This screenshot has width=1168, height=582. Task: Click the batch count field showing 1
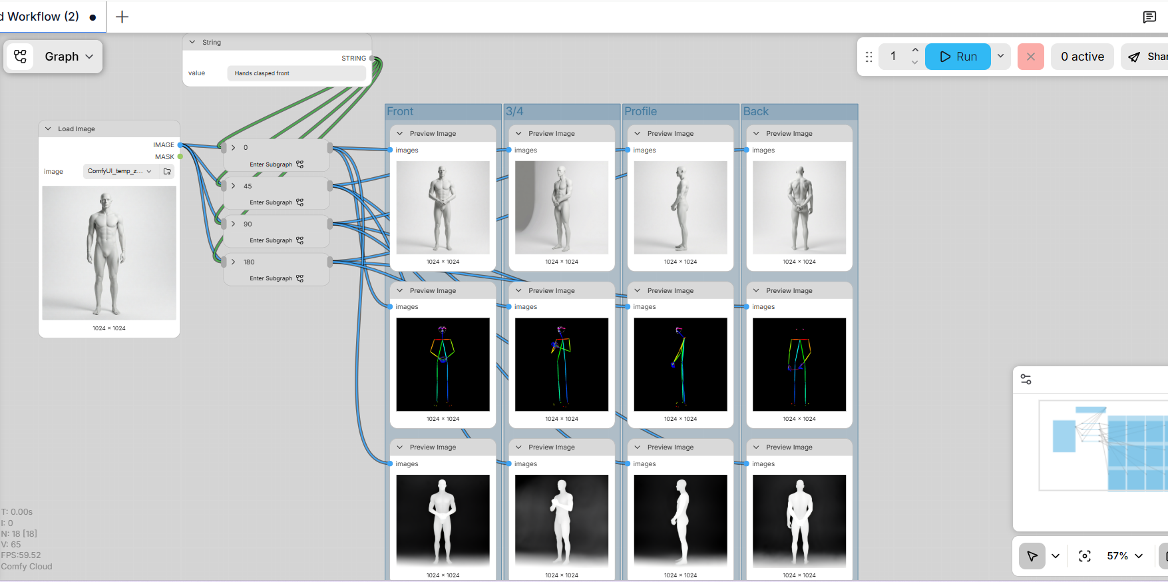click(894, 57)
